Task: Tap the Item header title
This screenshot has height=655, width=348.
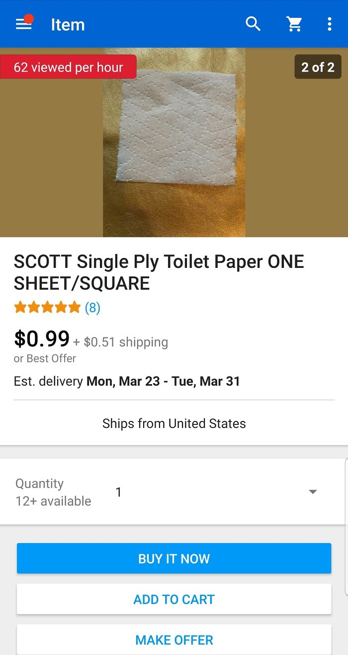Action: [x=68, y=24]
